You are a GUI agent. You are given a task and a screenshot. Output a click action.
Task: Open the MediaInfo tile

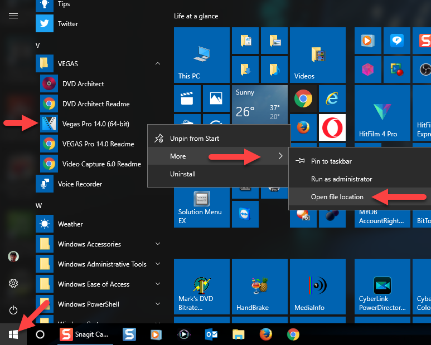point(317,287)
